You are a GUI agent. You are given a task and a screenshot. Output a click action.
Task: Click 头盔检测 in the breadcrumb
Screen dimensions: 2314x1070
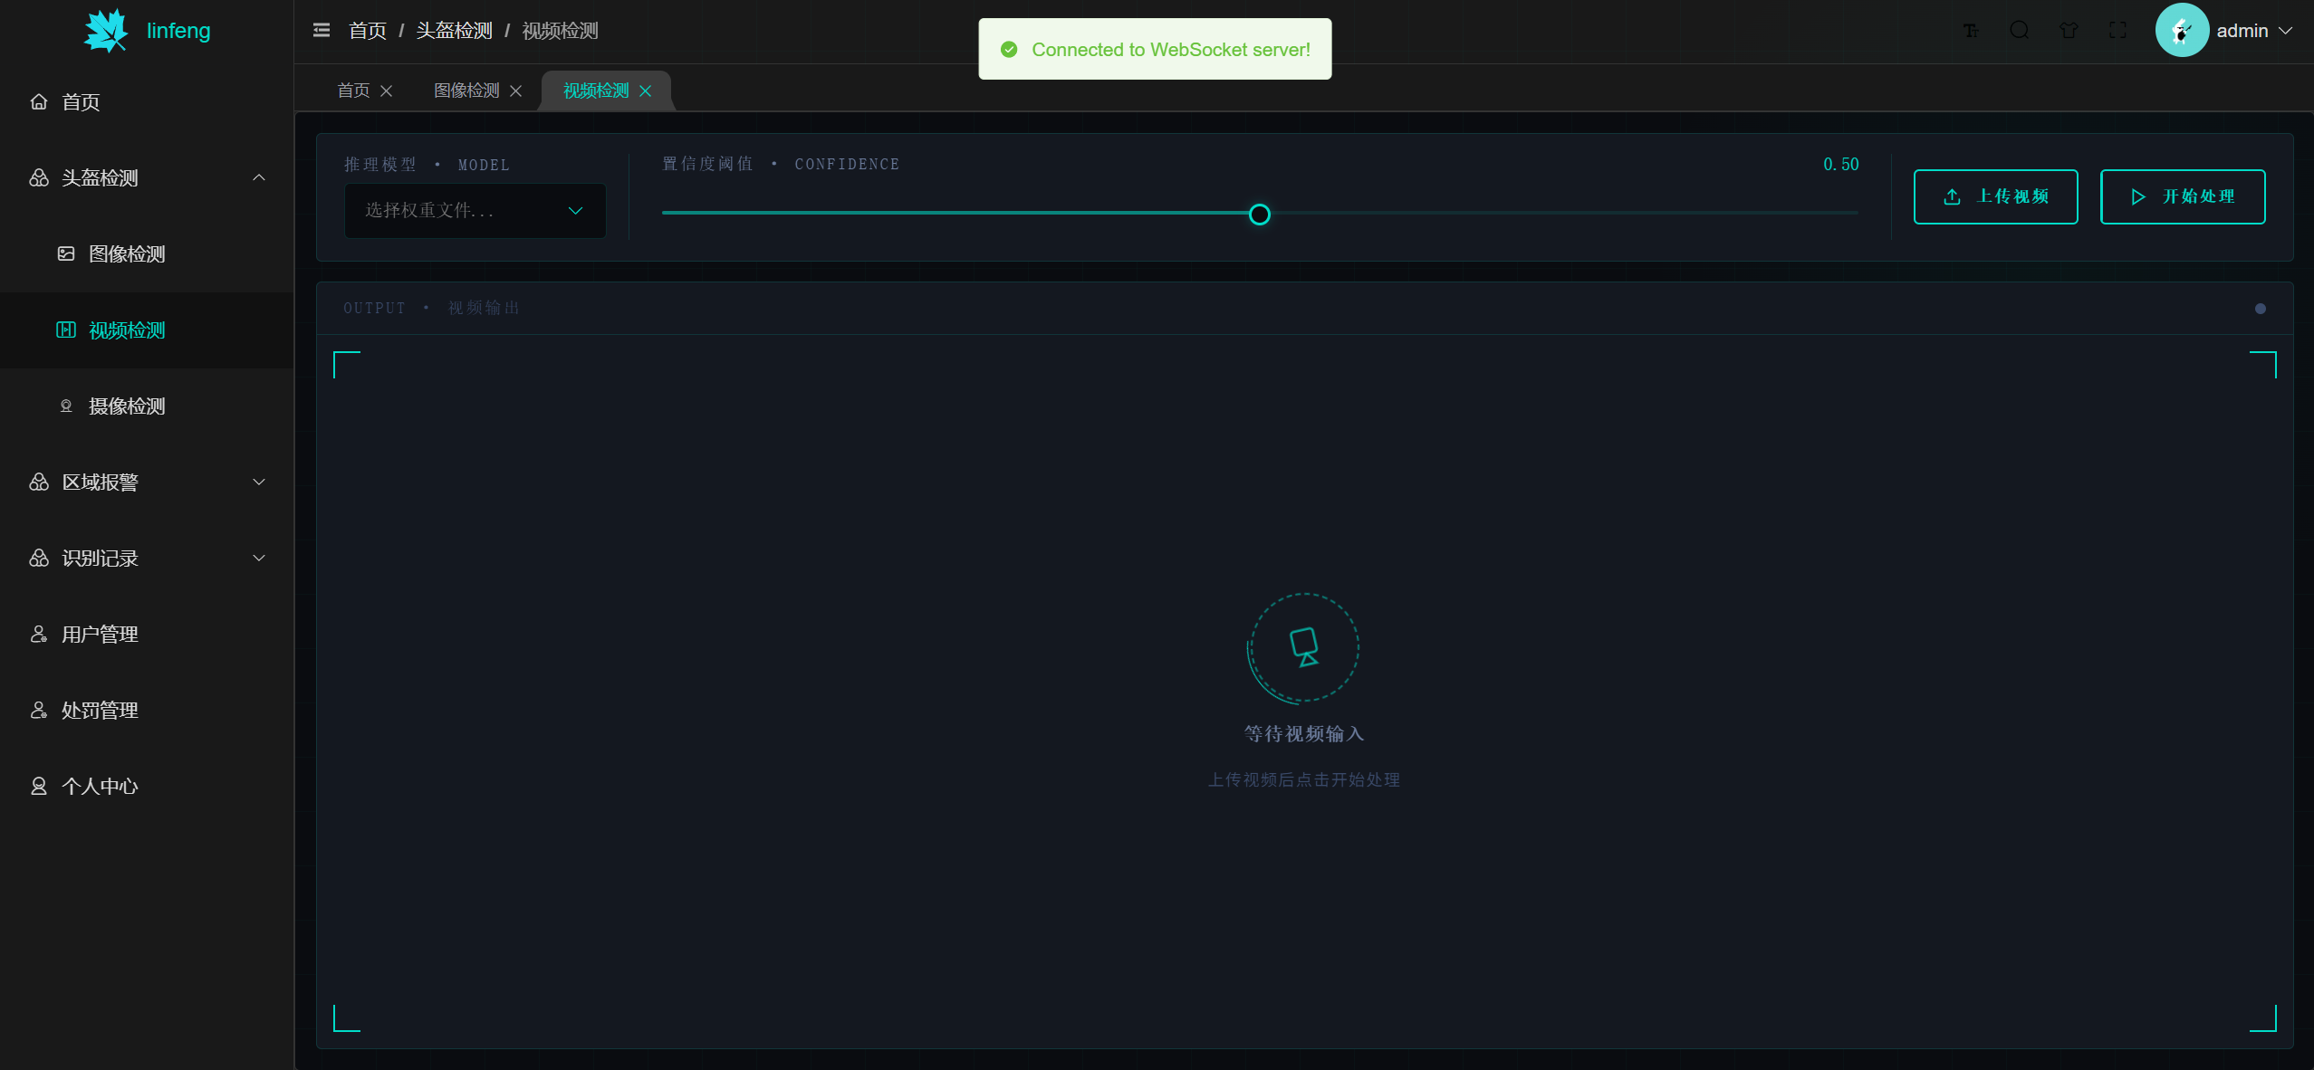pyautogui.click(x=454, y=31)
